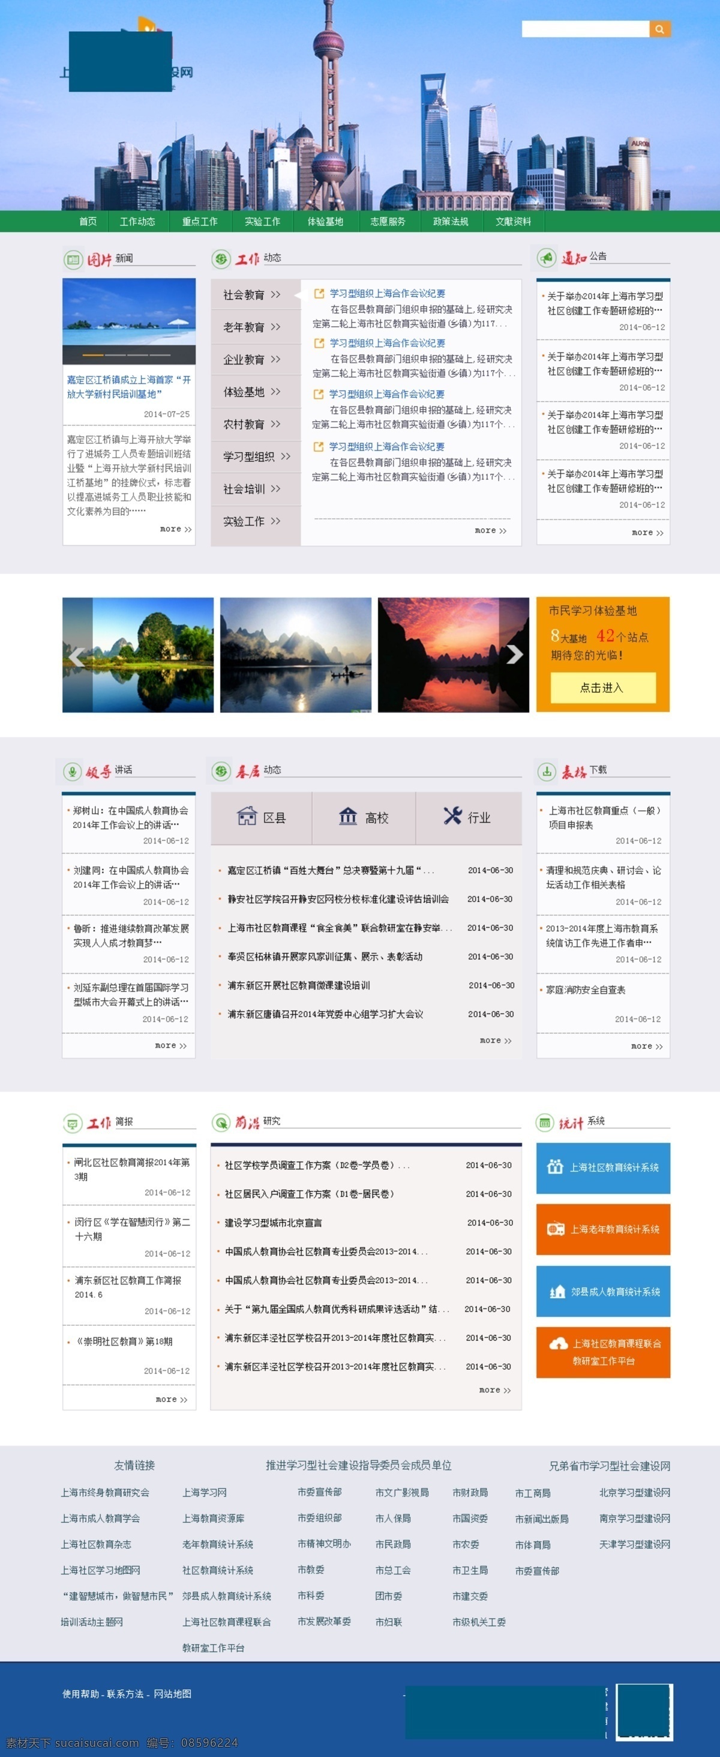Open 浦东新区开展社区教育微课建设培训 article
The height and width of the screenshot is (1757, 720).
click(x=299, y=985)
